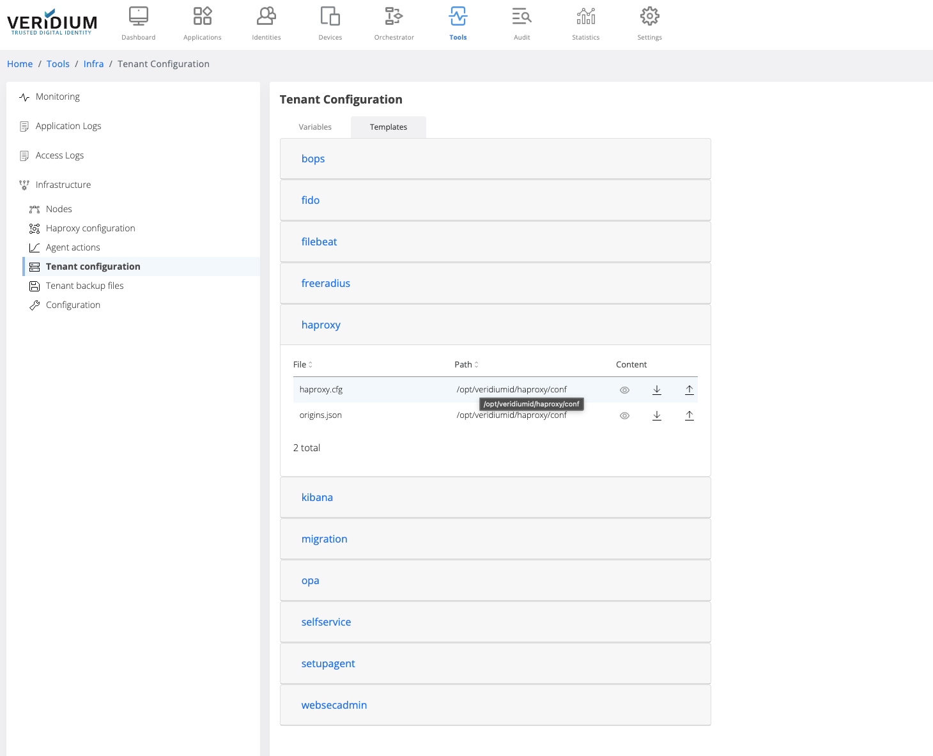Open Haproxy configuration in sidebar
933x756 pixels.
(x=90, y=228)
